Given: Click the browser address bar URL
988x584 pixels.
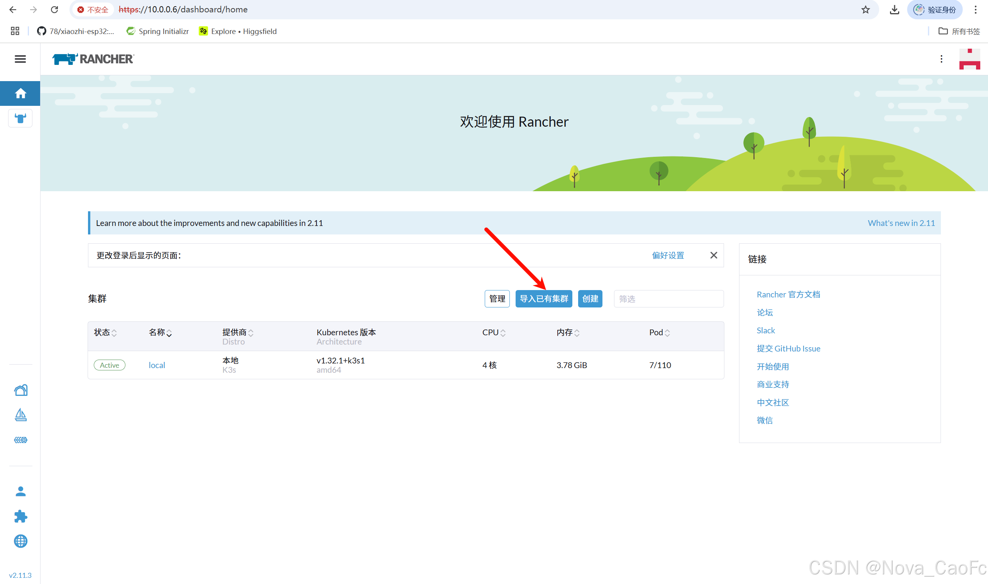Looking at the screenshot, I should click(x=183, y=9).
